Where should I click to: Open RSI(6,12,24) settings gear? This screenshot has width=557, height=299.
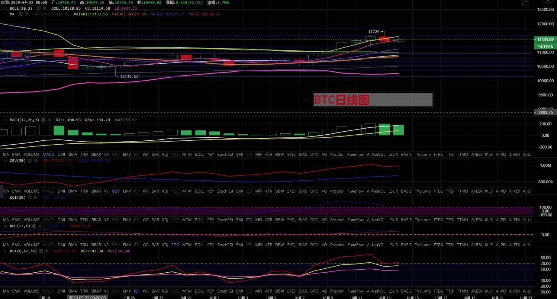click(x=41, y=251)
